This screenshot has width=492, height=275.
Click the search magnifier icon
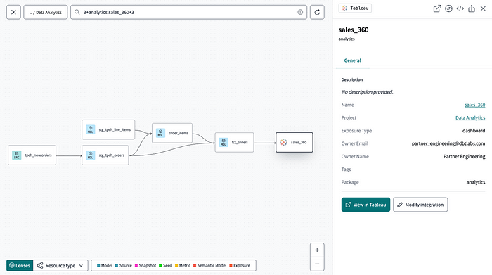77,12
